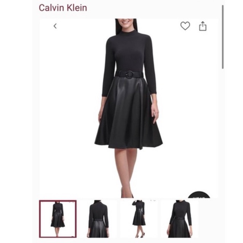Favorite this dress with the heart icon

(x=185, y=26)
